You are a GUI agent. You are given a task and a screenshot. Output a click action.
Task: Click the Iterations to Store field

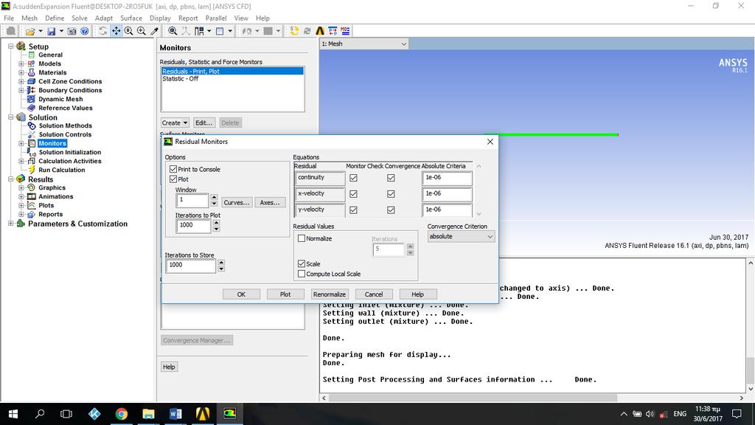pos(191,265)
